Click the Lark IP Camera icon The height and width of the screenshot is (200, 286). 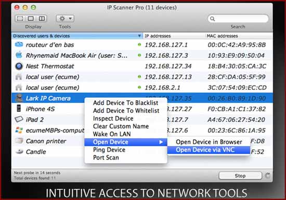point(19,98)
